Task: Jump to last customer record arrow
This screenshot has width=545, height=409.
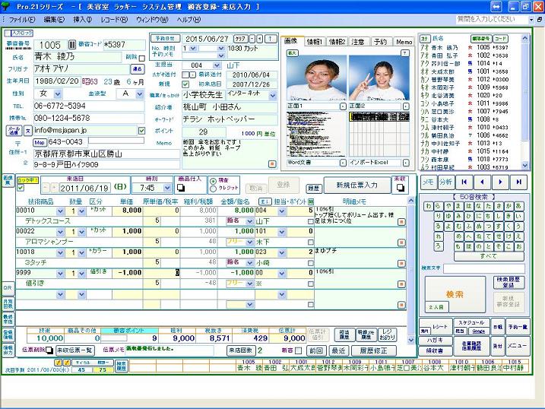Action: click(x=518, y=182)
